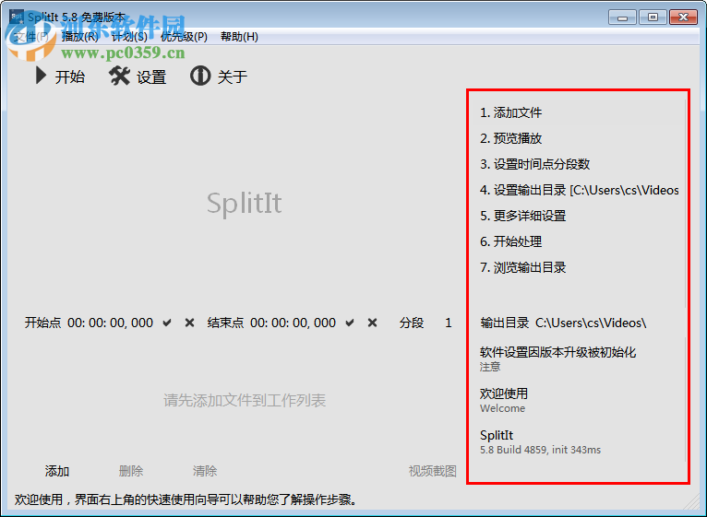Click the SplitIt app icon in title bar
The image size is (707, 517).
[x=17, y=18]
